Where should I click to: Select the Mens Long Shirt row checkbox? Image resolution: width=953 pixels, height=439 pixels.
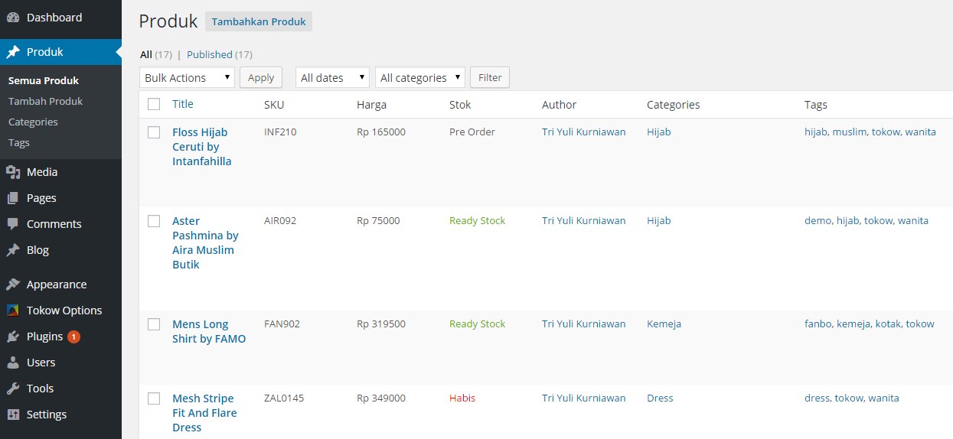click(x=154, y=324)
